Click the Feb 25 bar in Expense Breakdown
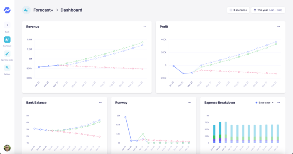 pyautogui.click(x=220, y=133)
